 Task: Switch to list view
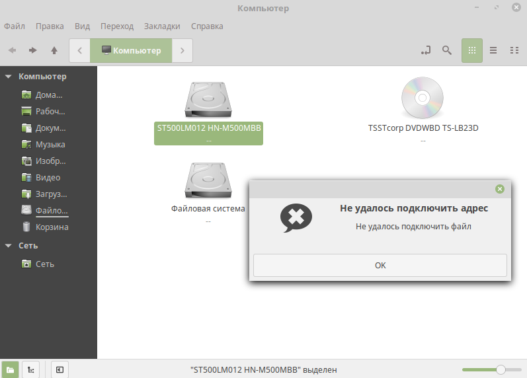click(x=493, y=50)
